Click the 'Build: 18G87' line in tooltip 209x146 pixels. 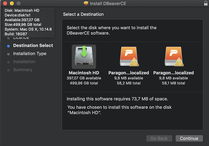16,34
